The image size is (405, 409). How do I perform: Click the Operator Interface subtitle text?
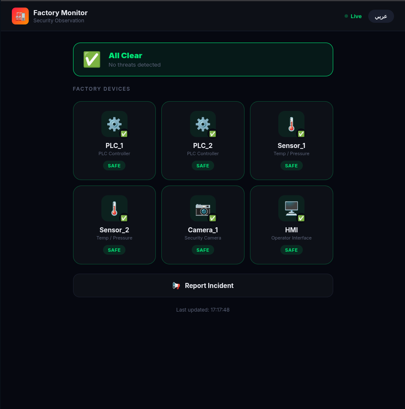(x=291, y=238)
